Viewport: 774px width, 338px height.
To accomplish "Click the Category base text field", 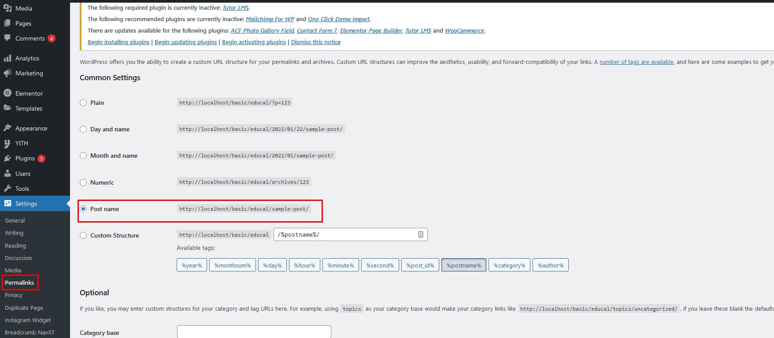I will click(x=254, y=332).
